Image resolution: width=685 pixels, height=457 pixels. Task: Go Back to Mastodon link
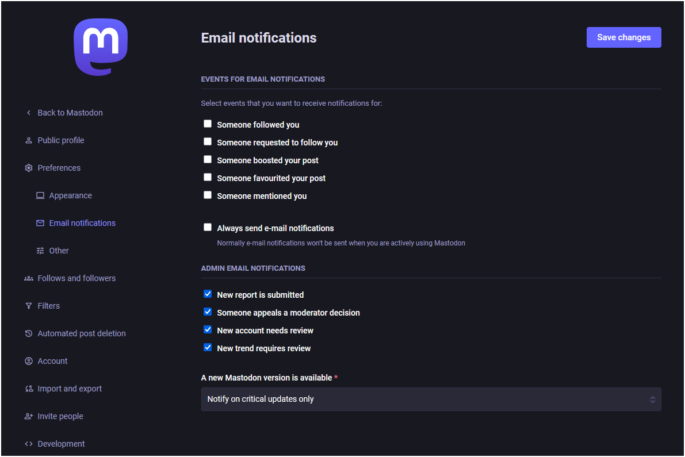coord(70,113)
